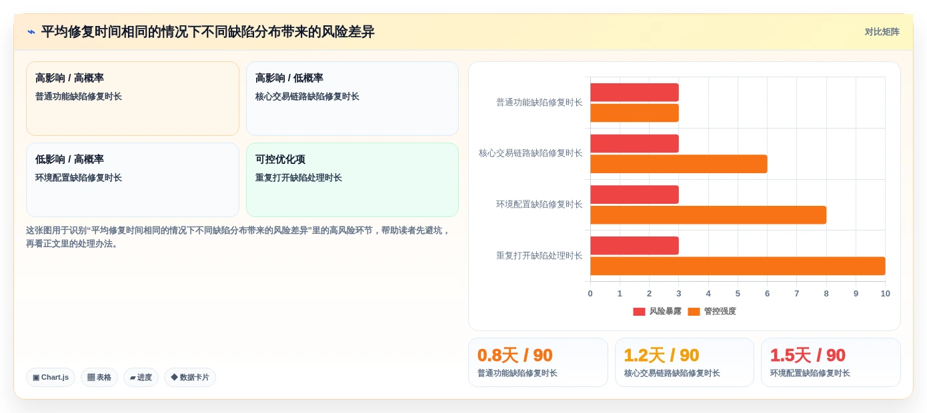Select the 低影响 / 高概率 quadrant card
Screen dimensions: 927x413
[x=133, y=180]
